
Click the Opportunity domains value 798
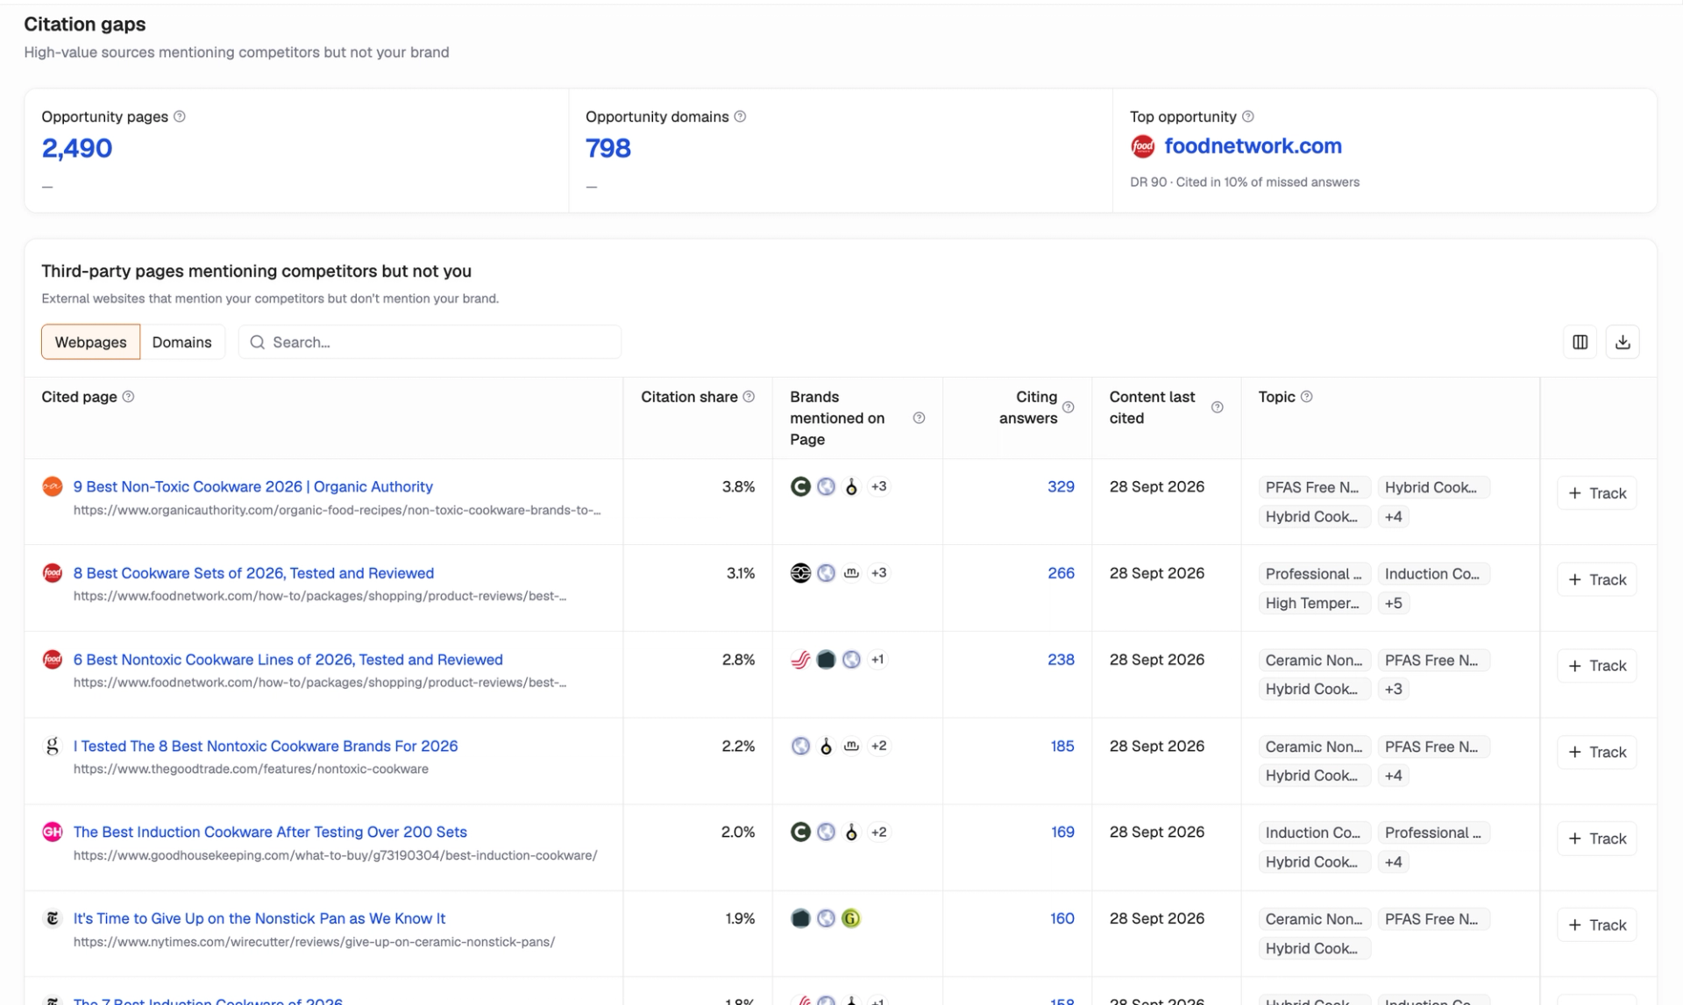tap(608, 148)
